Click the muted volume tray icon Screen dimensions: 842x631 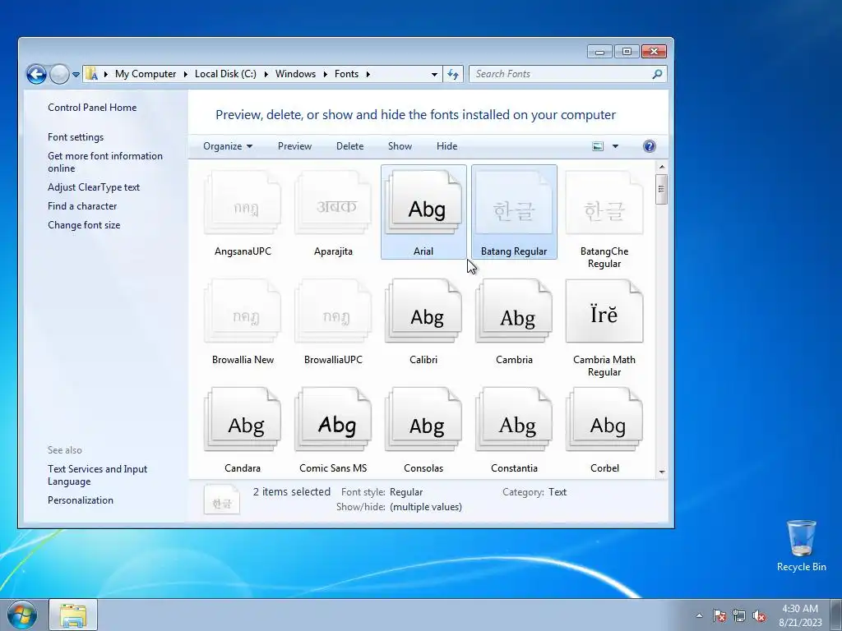pyautogui.click(x=759, y=615)
